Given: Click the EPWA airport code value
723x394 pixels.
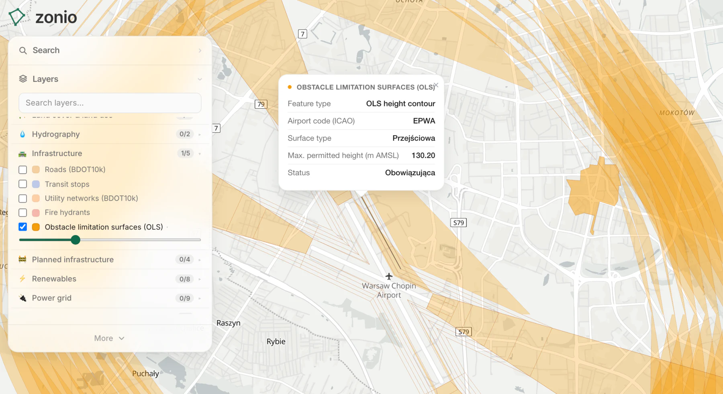Looking at the screenshot, I should tap(424, 121).
